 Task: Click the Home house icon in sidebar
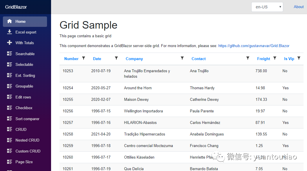9,21
